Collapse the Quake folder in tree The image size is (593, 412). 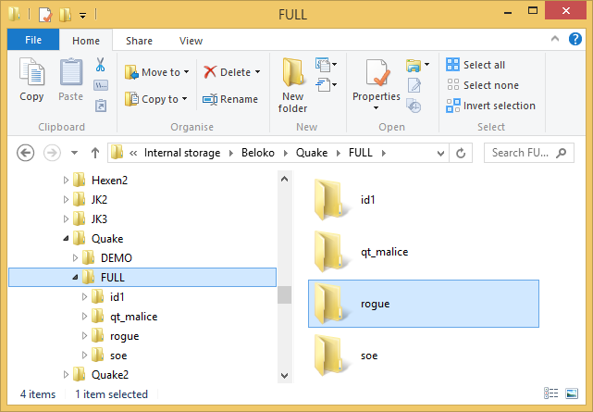click(x=67, y=238)
